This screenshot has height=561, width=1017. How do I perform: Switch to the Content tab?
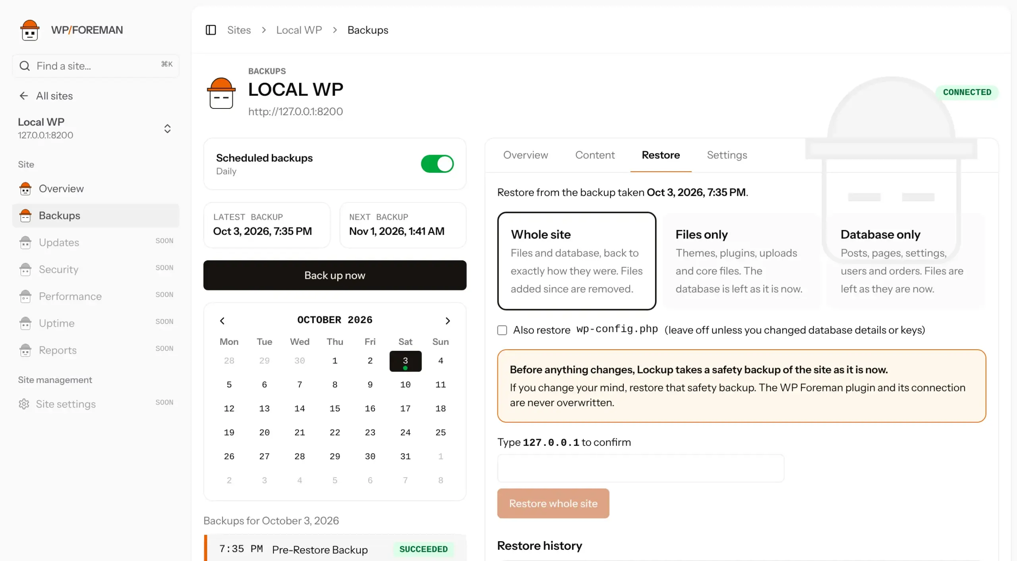pyautogui.click(x=595, y=155)
